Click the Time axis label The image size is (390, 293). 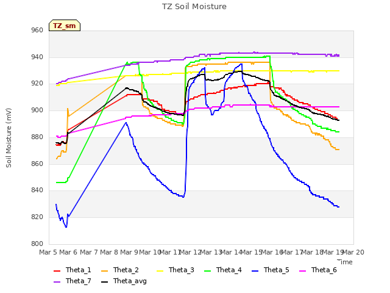tap(345, 262)
